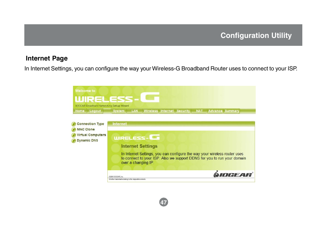Click the page number 47 badge

click(164, 202)
